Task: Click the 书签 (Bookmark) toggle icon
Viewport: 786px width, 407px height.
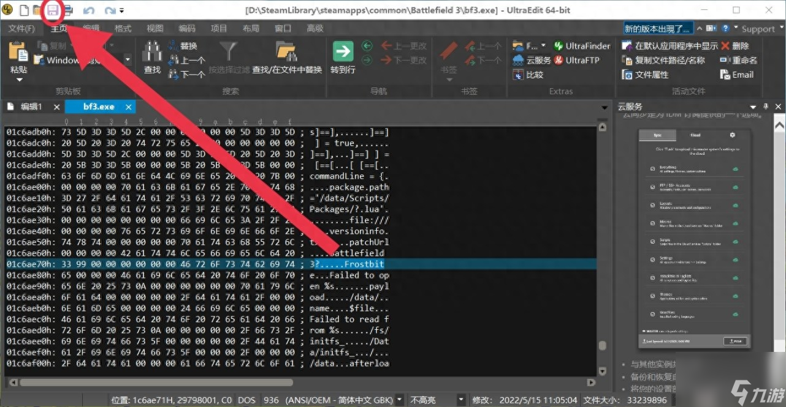Action: coord(449,51)
